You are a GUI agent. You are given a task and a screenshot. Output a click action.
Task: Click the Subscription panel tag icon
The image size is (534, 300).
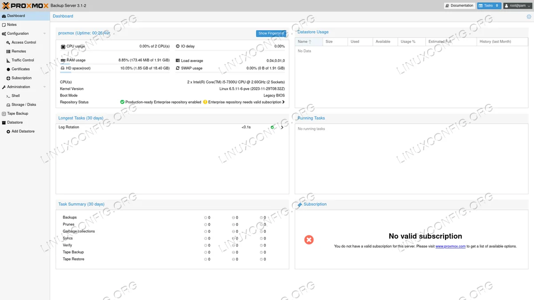tap(300, 204)
